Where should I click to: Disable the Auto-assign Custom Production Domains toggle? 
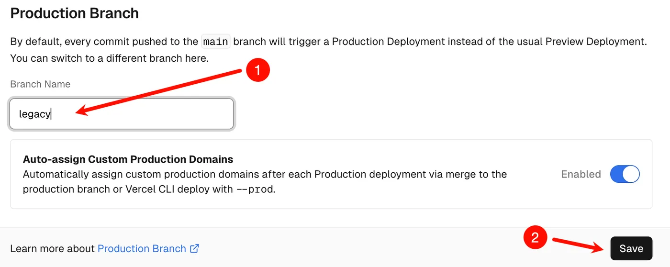pos(625,174)
